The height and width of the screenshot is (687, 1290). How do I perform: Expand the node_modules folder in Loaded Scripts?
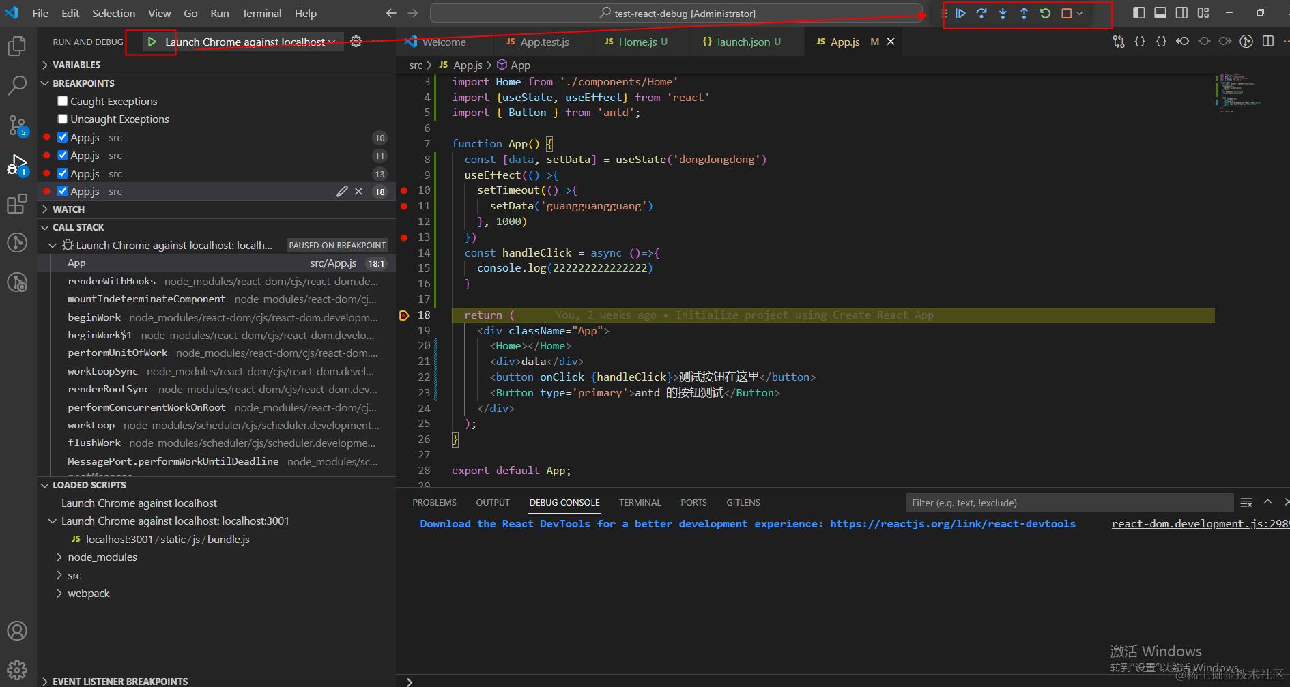tap(102, 557)
